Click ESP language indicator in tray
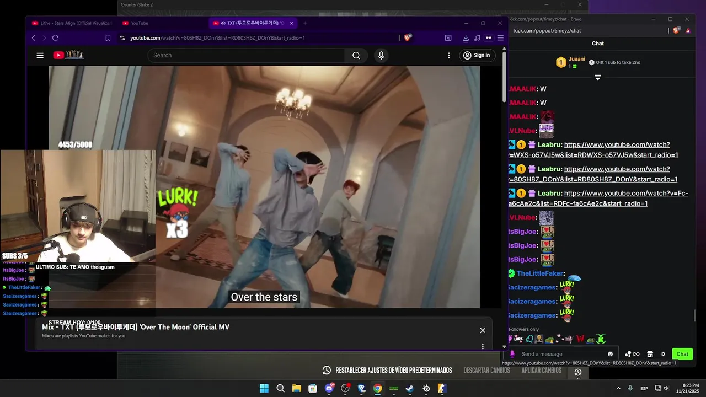The width and height of the screenshot is (706, 397). click(x=644, y=389)
